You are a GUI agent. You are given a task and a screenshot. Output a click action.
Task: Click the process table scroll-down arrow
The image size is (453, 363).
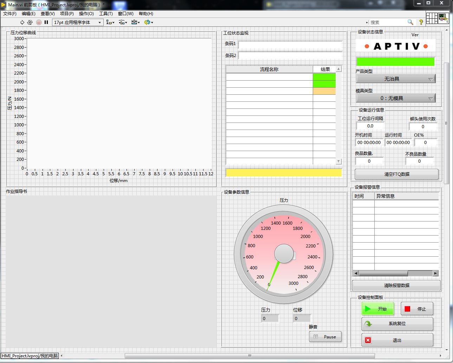coord(338,161)
